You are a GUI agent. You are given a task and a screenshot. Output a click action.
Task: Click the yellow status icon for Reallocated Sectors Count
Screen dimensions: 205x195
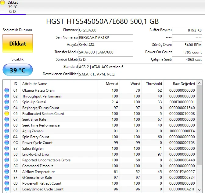point(7,114)
